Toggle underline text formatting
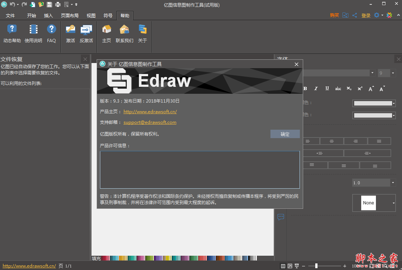Screen dimensions: 402x270 [327, 88]
